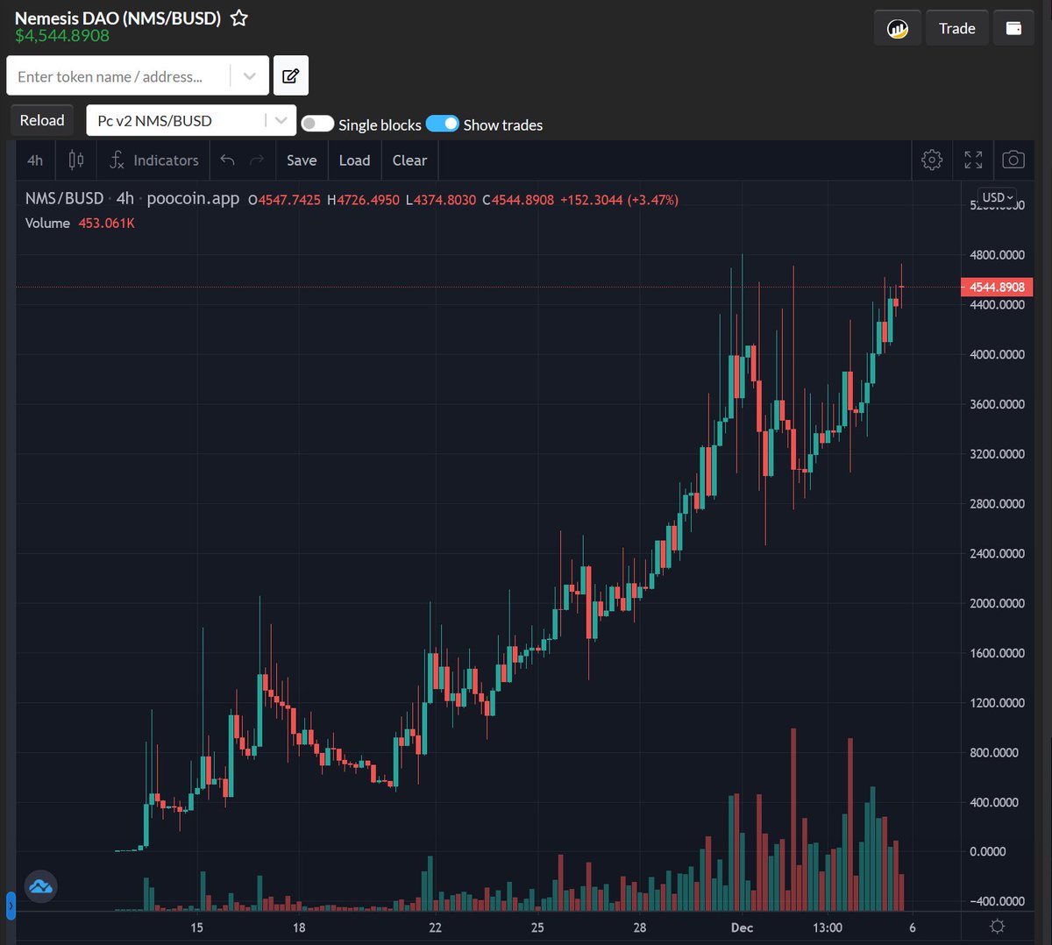Click the 22 date label on time axis
The height and width of the screenshot is (945, 1052).
click(x=436, y=927)
